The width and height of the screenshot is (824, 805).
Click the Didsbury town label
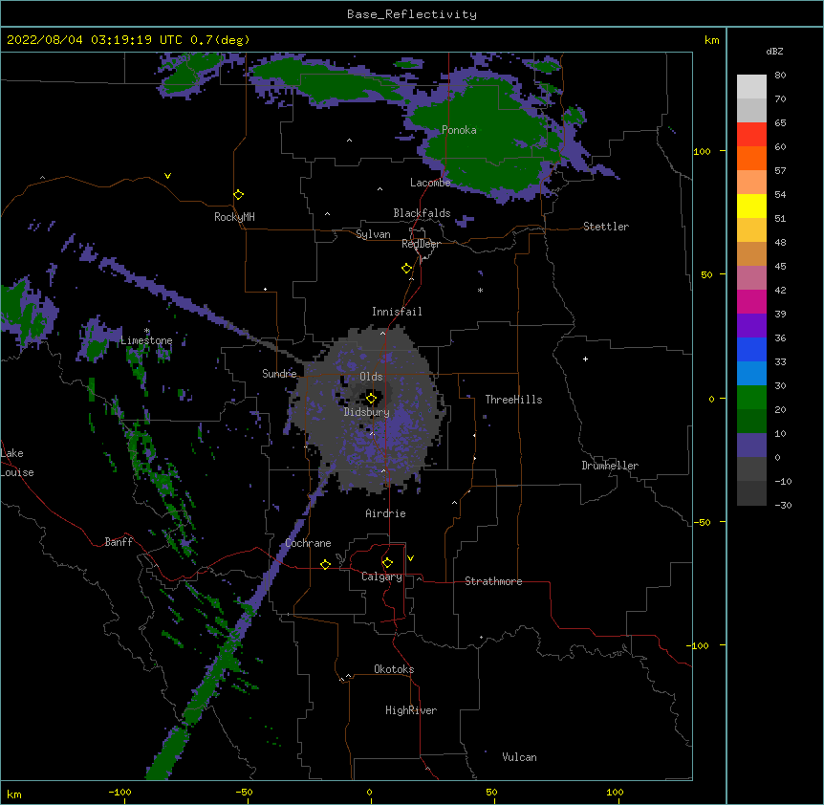point(367,412)
